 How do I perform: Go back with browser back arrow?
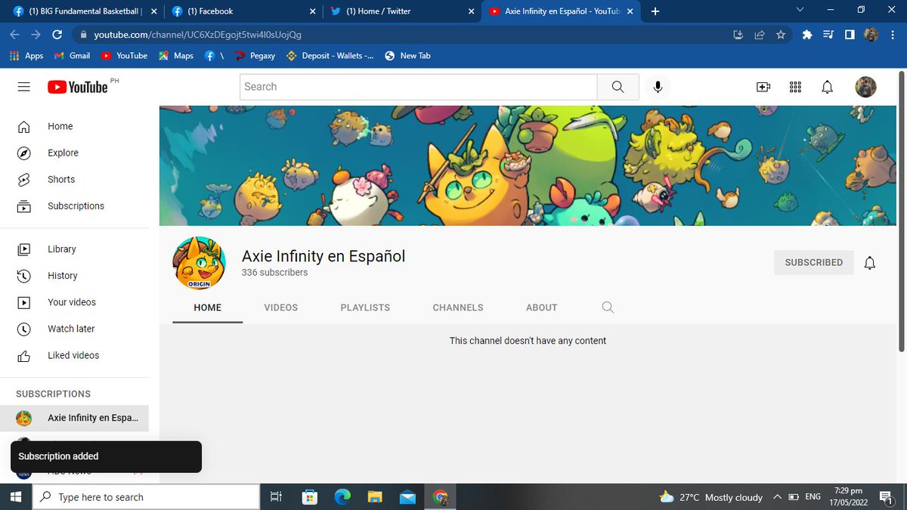[x=15, y=35]
